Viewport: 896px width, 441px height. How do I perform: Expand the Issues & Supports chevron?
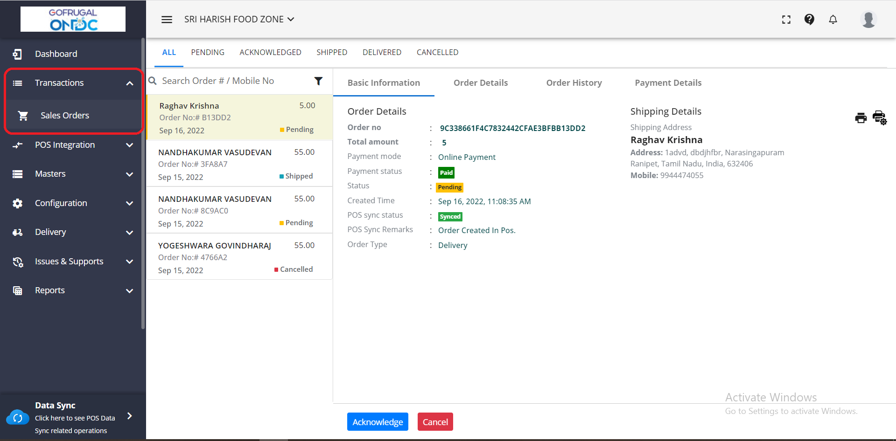click(x=130, y=262)
